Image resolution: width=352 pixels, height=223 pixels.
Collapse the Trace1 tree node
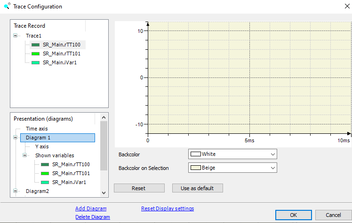[x=16, y=36]
